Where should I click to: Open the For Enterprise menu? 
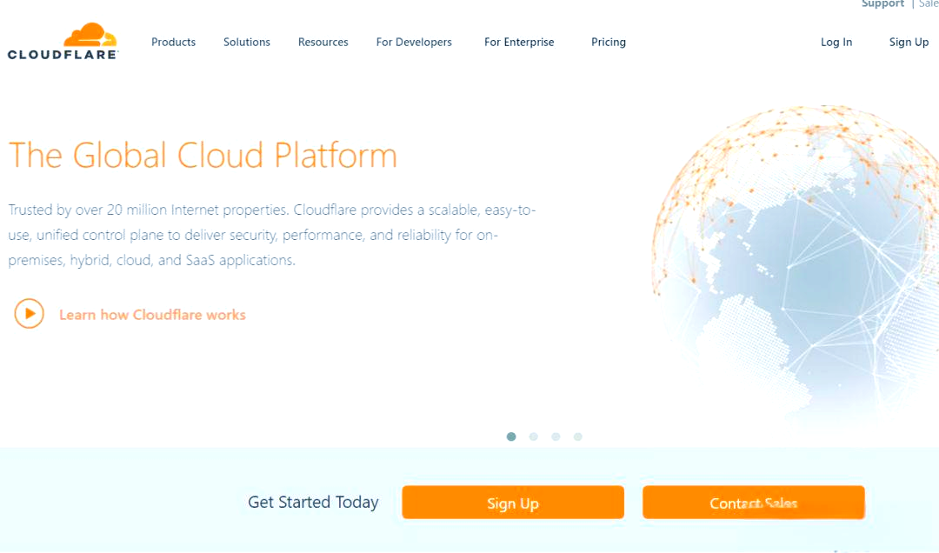pos(519,42)
